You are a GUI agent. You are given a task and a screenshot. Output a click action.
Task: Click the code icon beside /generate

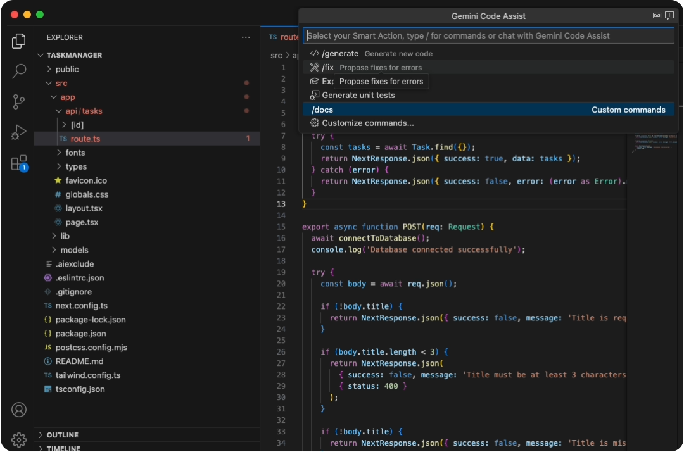tap(315, 54)
